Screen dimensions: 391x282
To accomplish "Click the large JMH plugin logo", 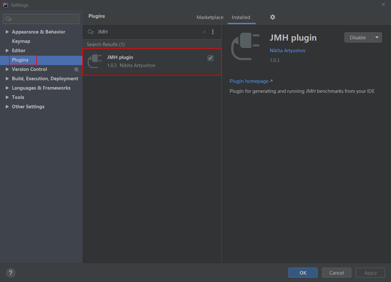I will pyautogui.click(x=245, y=47).
